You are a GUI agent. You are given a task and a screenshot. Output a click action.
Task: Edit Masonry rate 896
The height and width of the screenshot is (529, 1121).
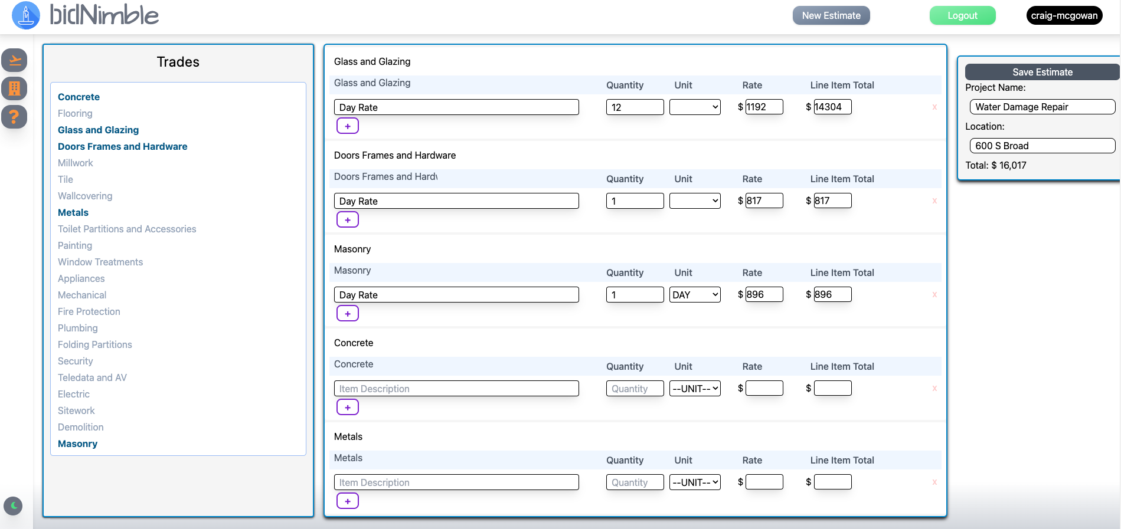point(764,294)
